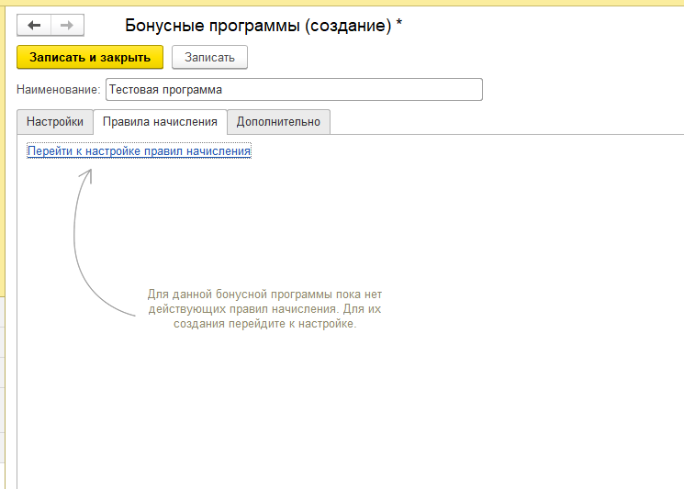Click the asterisk at the end of the title
Screen dimensions: 684x489
399,25
